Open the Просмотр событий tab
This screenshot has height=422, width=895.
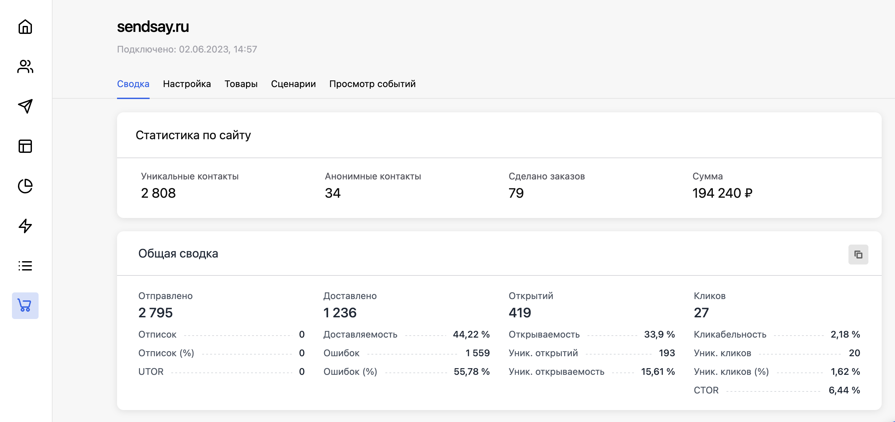(372, 84)
